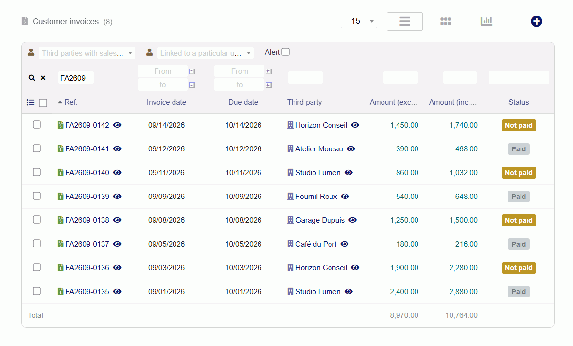Open Atelier Moreau third party link
This screenshot has width=573, height=346.
coord(319,149)
